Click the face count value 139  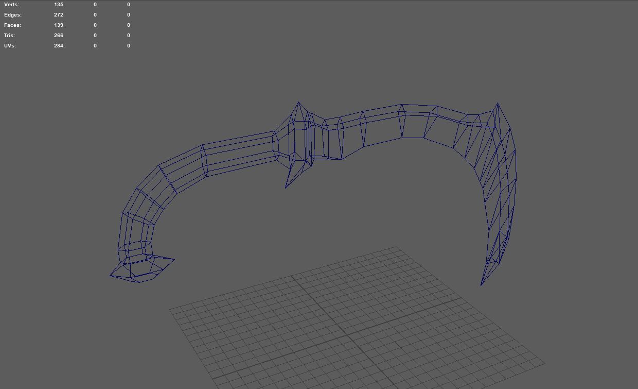(59, 25)
